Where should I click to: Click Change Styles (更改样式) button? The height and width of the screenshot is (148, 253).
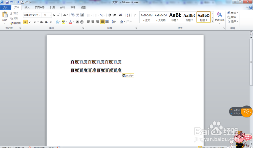pos(219,17)
